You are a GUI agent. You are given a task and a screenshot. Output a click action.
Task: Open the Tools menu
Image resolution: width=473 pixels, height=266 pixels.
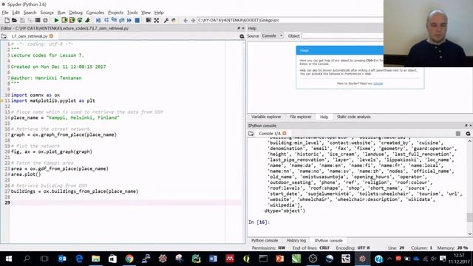pyautogui.click(x=132, y=13)
